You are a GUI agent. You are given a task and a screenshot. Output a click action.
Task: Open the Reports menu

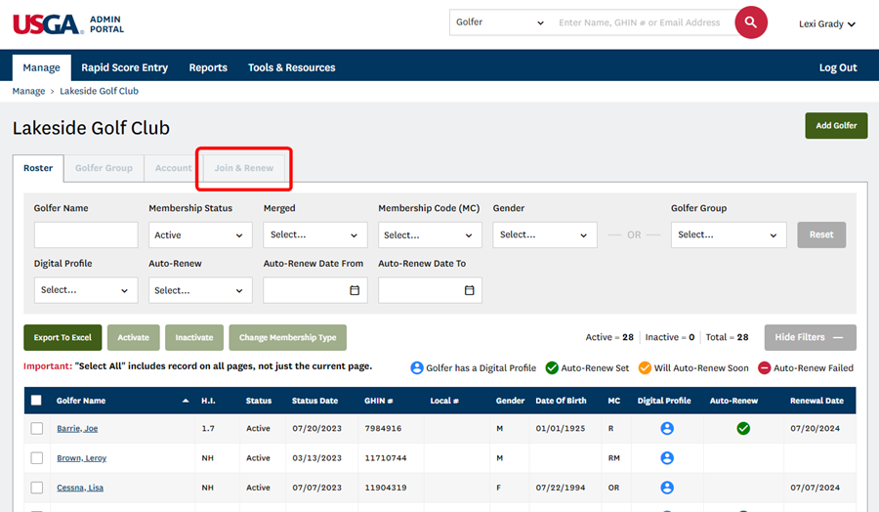[208, 67]
